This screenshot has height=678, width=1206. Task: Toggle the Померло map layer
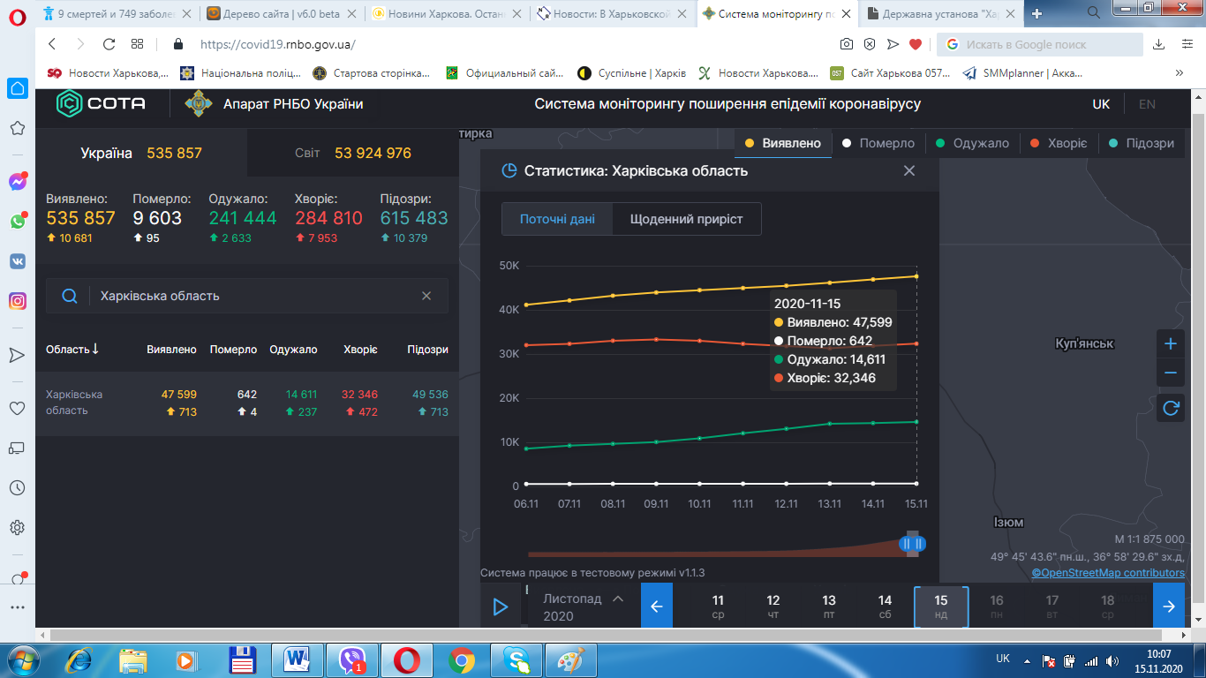pos(878,143)
